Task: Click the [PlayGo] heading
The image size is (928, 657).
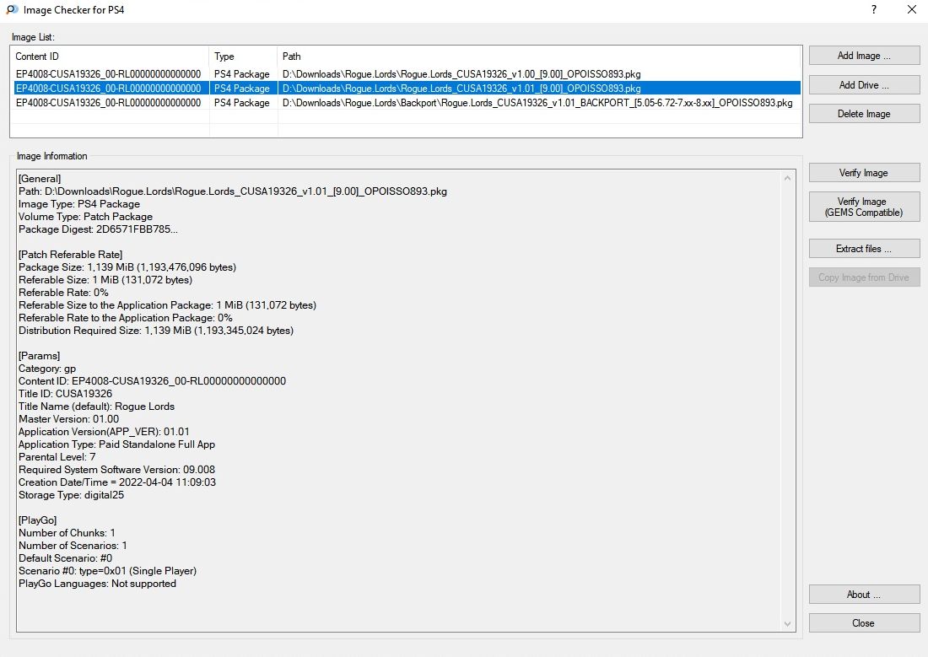Action: pyautogui.click(x=38, y=520)
